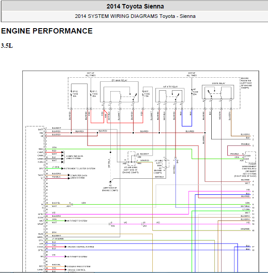Viewport: 268px width, 273px height.
Task: Follow the Cruise Control System reference
Action: (x=80, y=247)
